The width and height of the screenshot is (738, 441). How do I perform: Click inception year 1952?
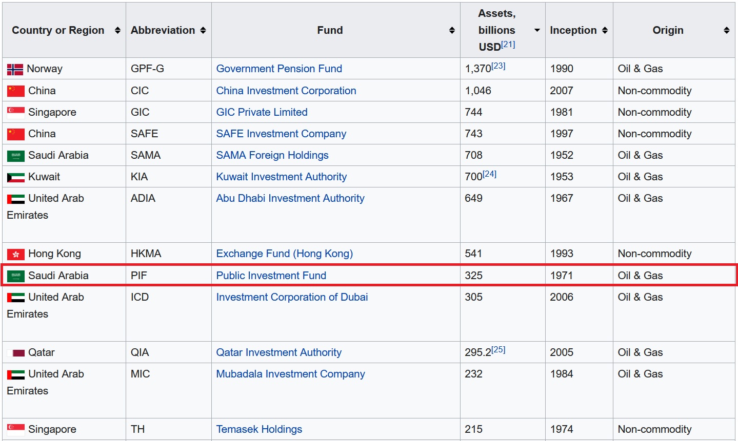(562, 155)
